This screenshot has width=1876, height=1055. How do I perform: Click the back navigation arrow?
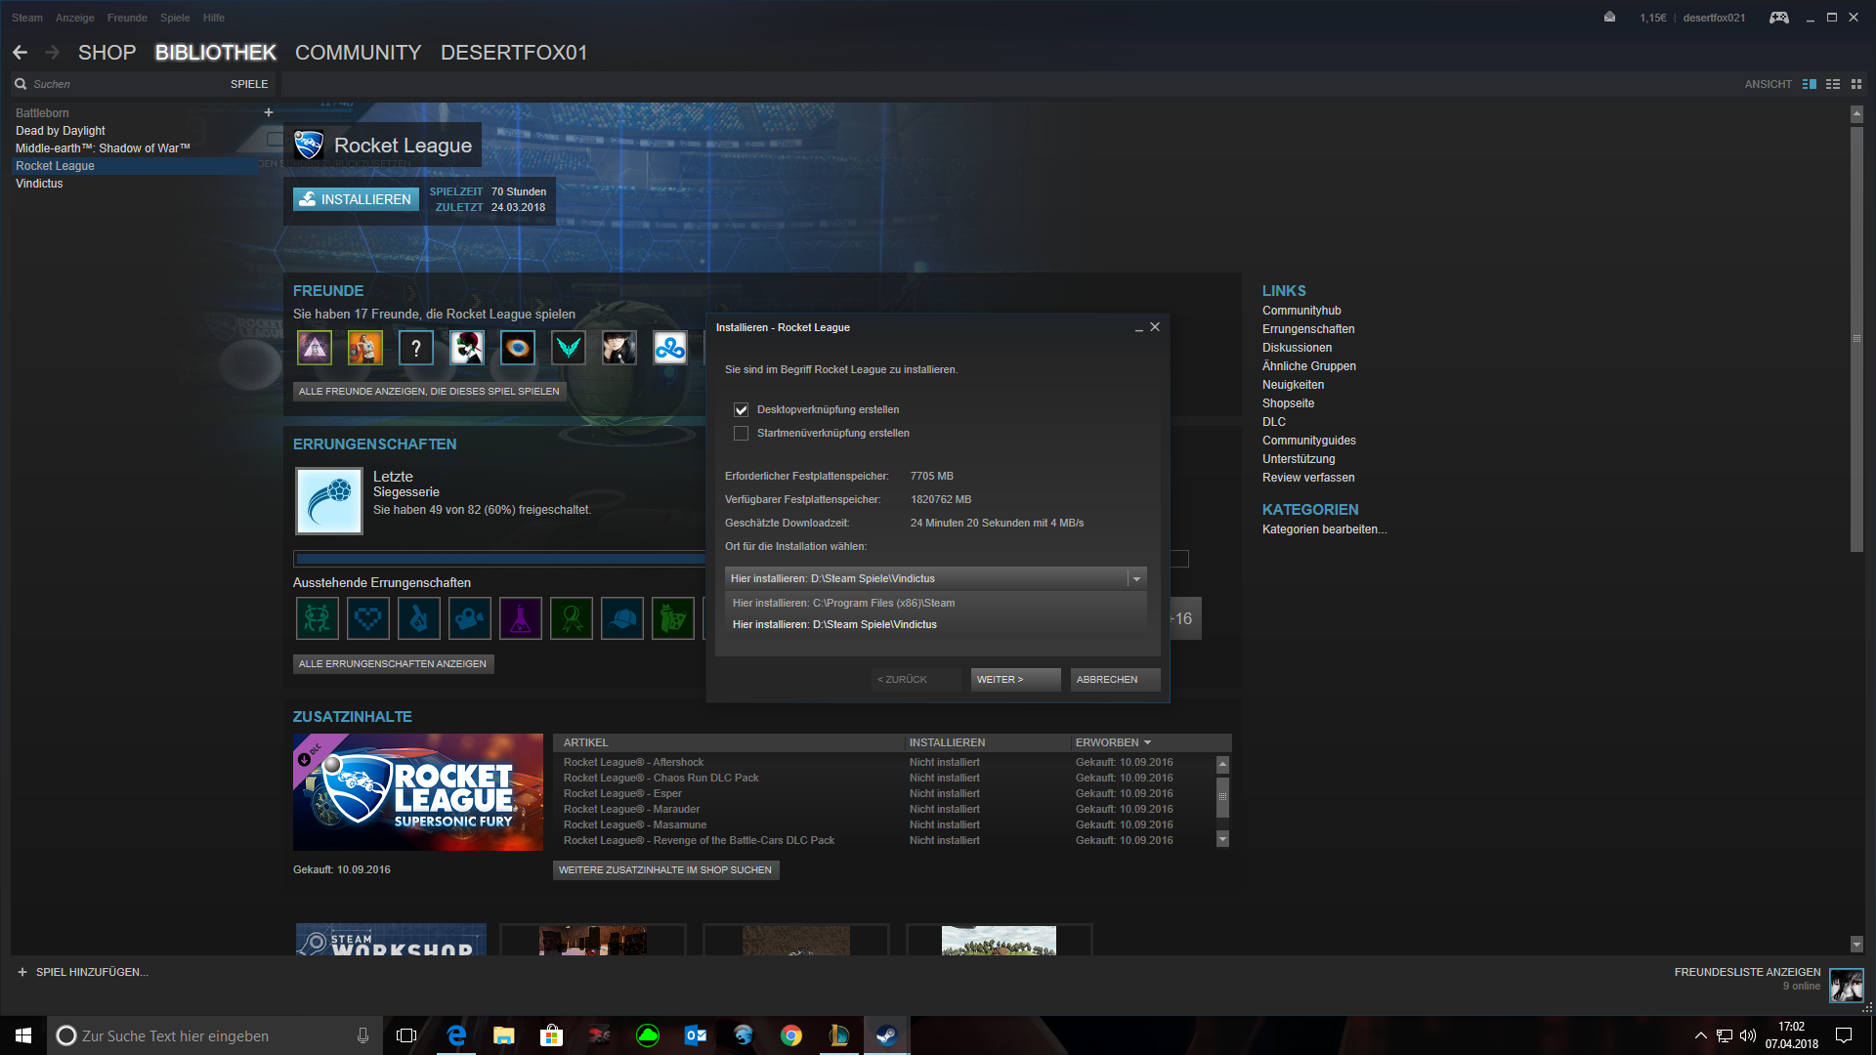(20, 53)
